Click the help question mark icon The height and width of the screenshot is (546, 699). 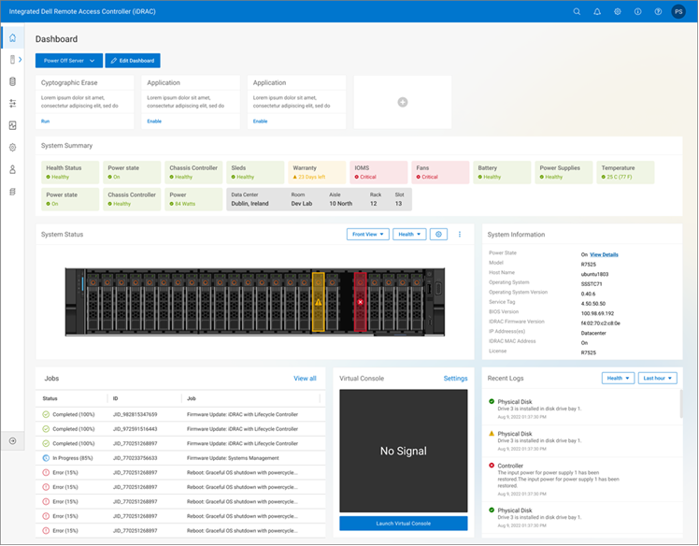tap(658, 12)
